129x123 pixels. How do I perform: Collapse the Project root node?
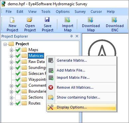tap(5, 45)
